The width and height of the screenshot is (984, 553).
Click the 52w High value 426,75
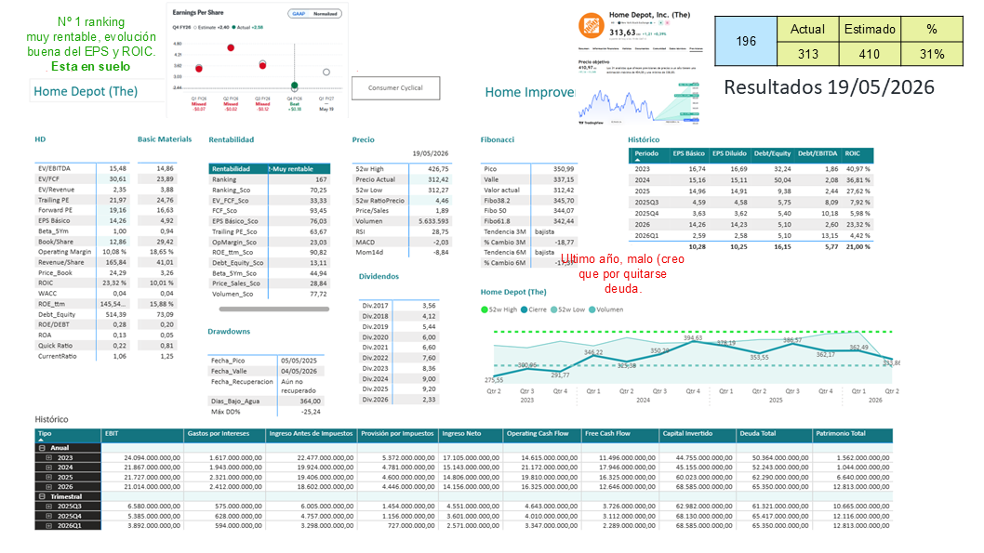tap(437, 169)
